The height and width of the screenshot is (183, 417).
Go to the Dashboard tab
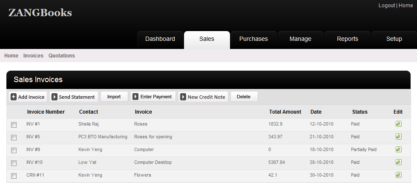(160, 39)
